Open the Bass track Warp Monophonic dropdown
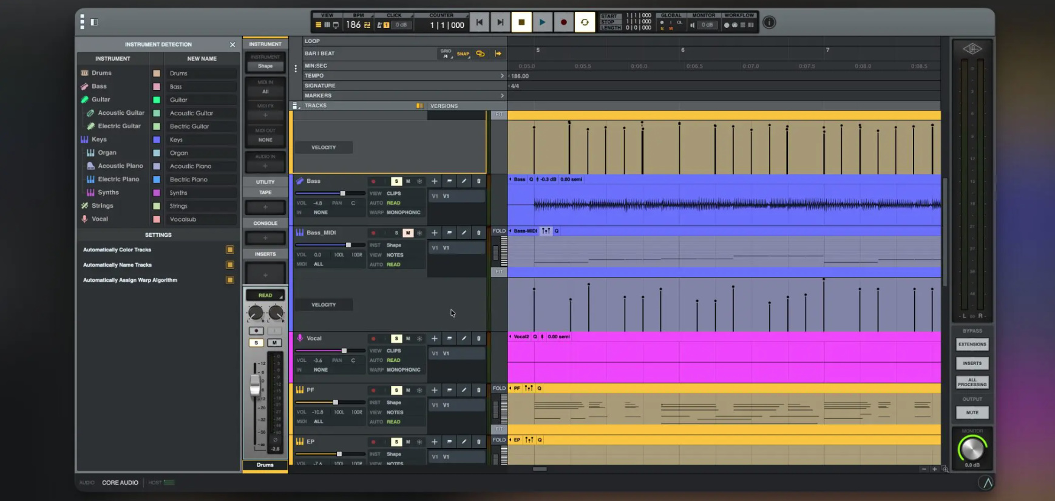 [403, 213]
